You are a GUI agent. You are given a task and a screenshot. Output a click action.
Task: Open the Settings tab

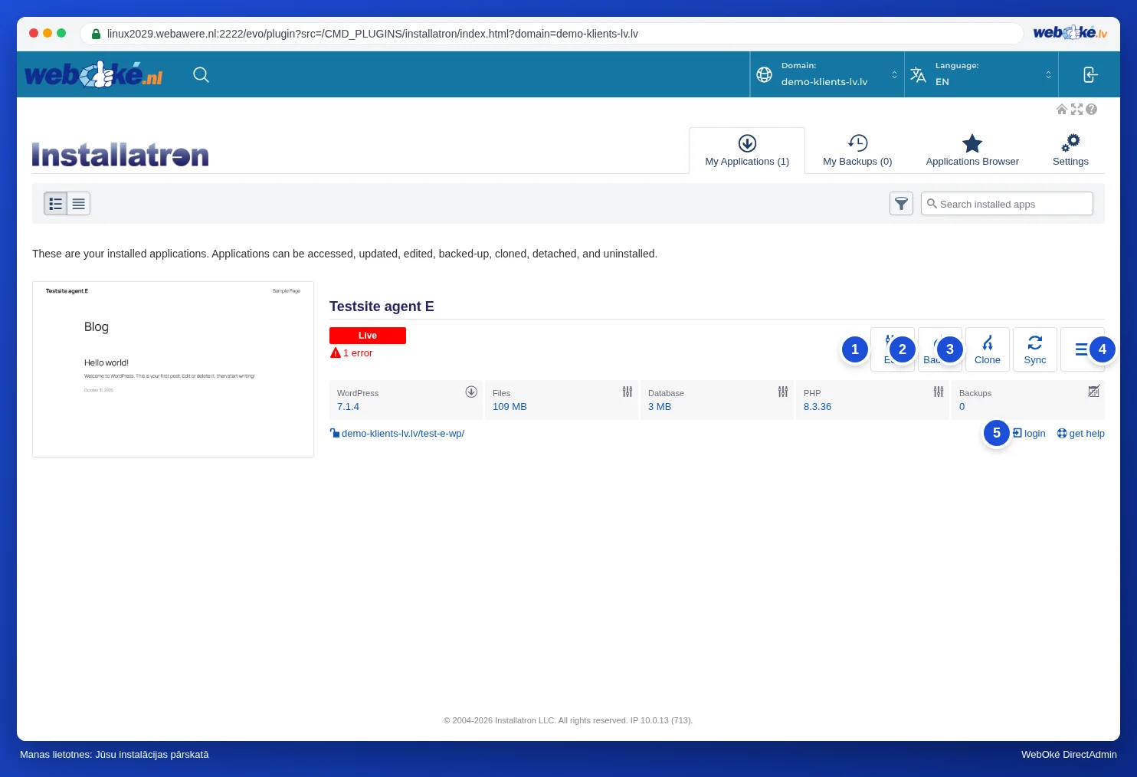click(1070, 151)
